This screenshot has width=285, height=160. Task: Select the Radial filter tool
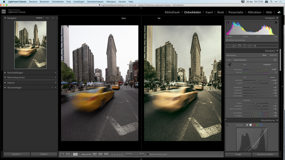250,46
